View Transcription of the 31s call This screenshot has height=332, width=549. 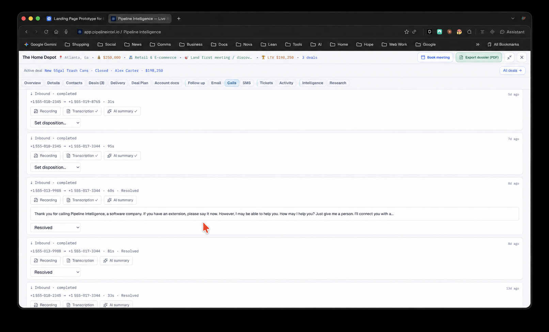pos(82,111)
